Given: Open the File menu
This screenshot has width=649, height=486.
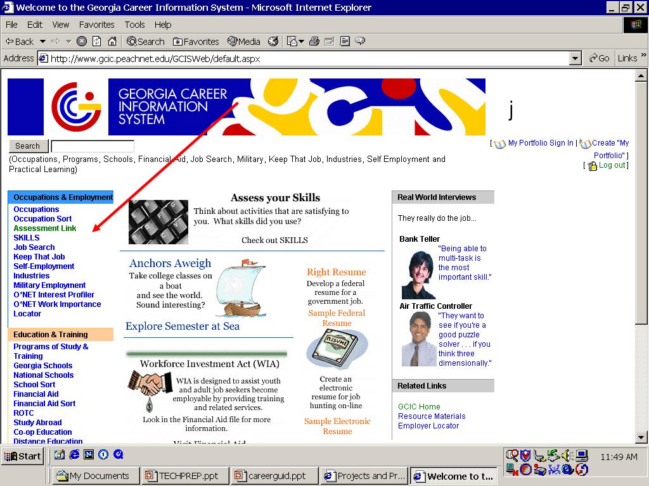Looking at the screenshot, I should (x=11, y=25).
